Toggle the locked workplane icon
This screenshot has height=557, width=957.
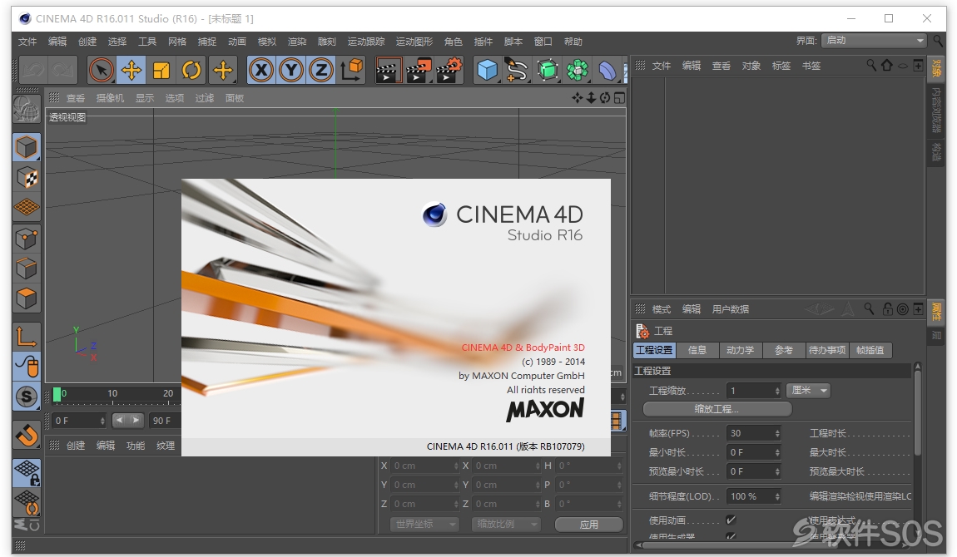(27, 473)
